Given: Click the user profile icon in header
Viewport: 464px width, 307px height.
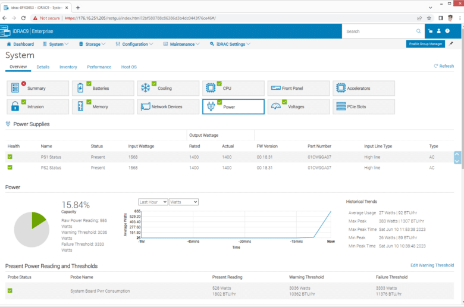Looking at the screenshot, I should point(439,31).
